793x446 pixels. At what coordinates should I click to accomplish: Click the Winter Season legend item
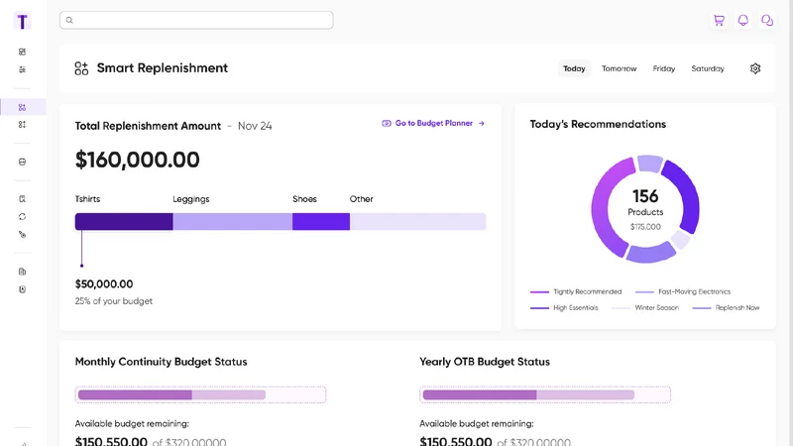[645, 307]
